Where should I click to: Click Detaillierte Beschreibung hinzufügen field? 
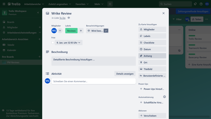tap(94, 61)
